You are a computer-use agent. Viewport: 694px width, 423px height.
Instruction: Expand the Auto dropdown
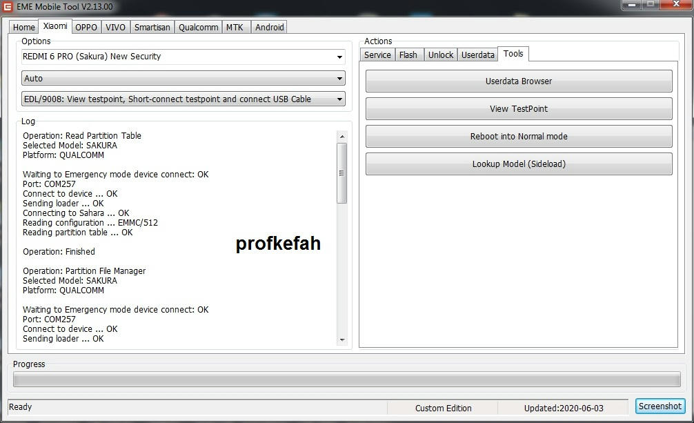[184, 79]
